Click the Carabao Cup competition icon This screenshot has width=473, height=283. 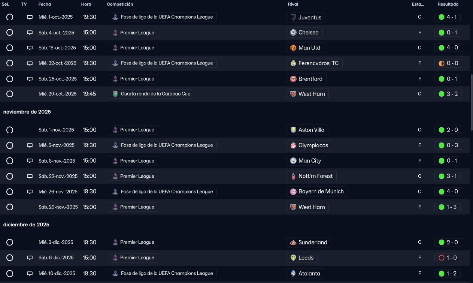pyautogui.click(x=115, y=94)
